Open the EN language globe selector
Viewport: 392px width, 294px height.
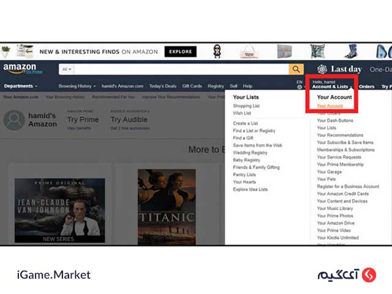(x=300, y=85)
